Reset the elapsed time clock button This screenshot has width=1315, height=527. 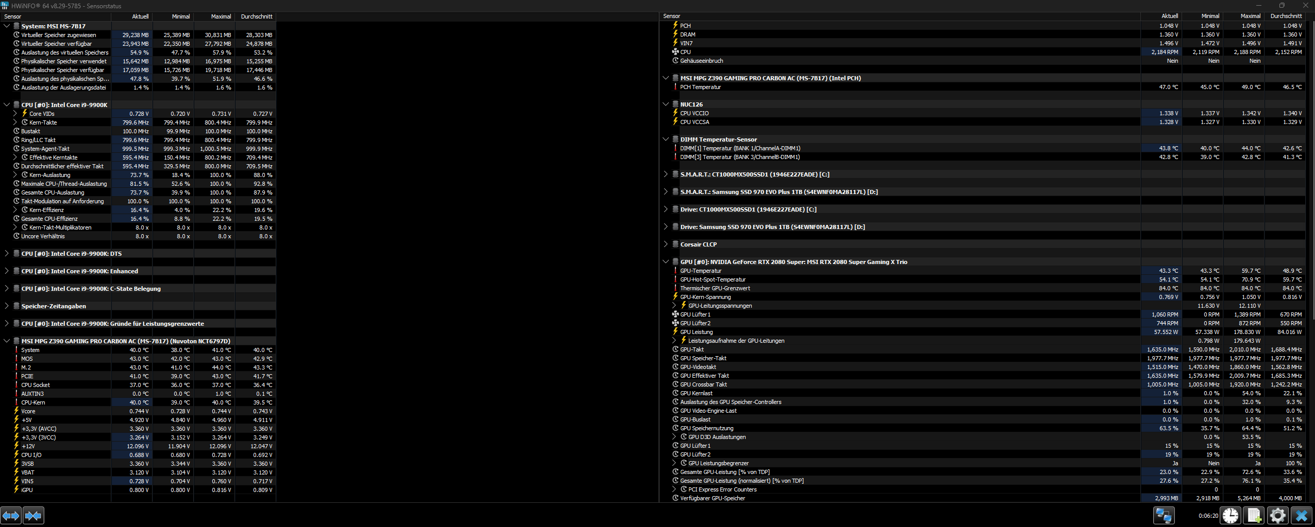click(x=1231, y=515)
